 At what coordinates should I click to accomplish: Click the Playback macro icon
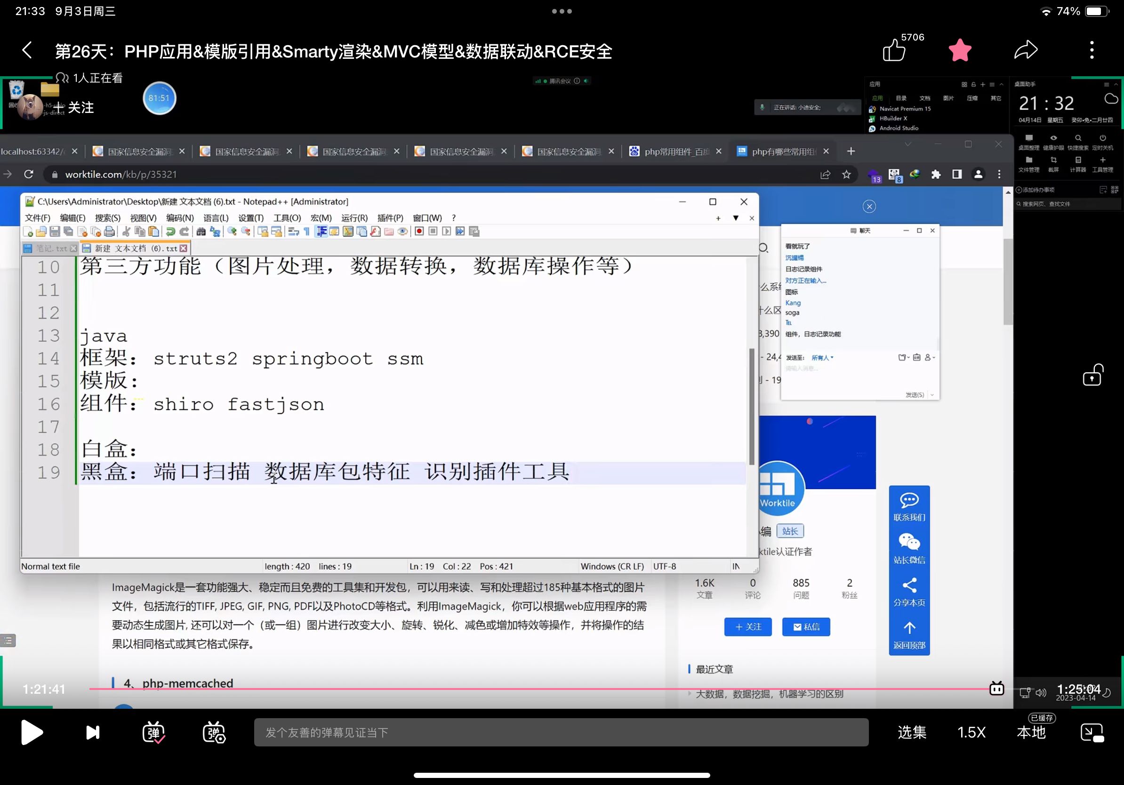point(447,232)
